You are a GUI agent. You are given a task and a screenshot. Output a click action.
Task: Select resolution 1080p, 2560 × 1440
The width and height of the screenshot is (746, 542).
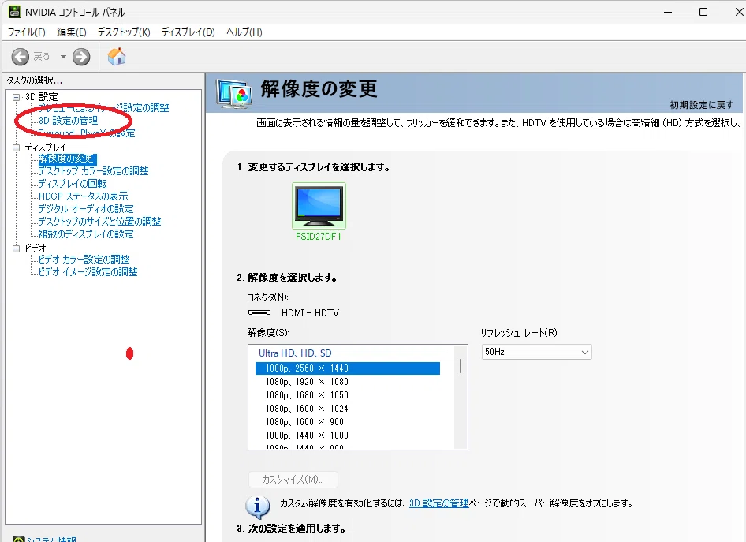(348, 368)
